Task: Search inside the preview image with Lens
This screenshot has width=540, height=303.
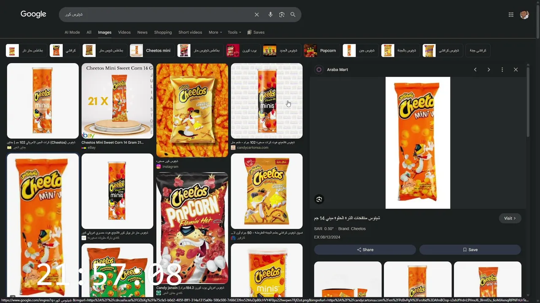Action: coord(319,199)
